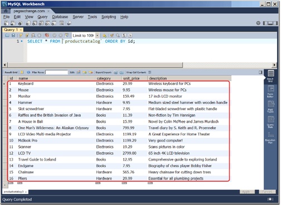This screenshot has width=282, height=205.
Task: Run explain plan magnifier icon
Action: point(33,36)
